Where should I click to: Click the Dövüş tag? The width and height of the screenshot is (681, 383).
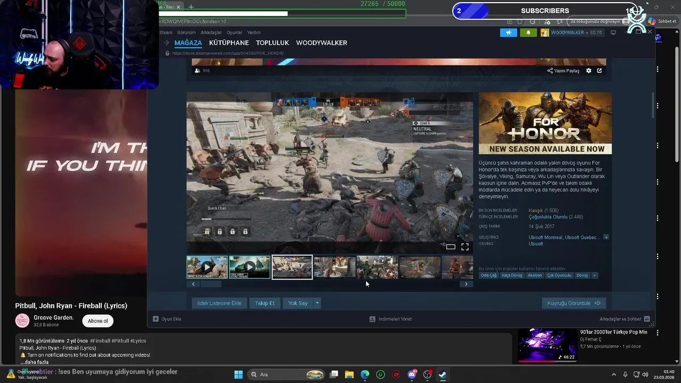(x=582, y=275)
